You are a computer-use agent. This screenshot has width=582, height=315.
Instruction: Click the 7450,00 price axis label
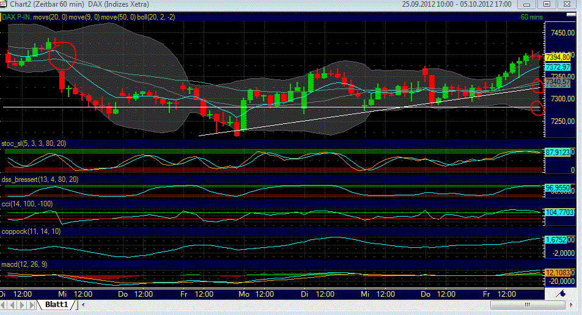[562, 33]
